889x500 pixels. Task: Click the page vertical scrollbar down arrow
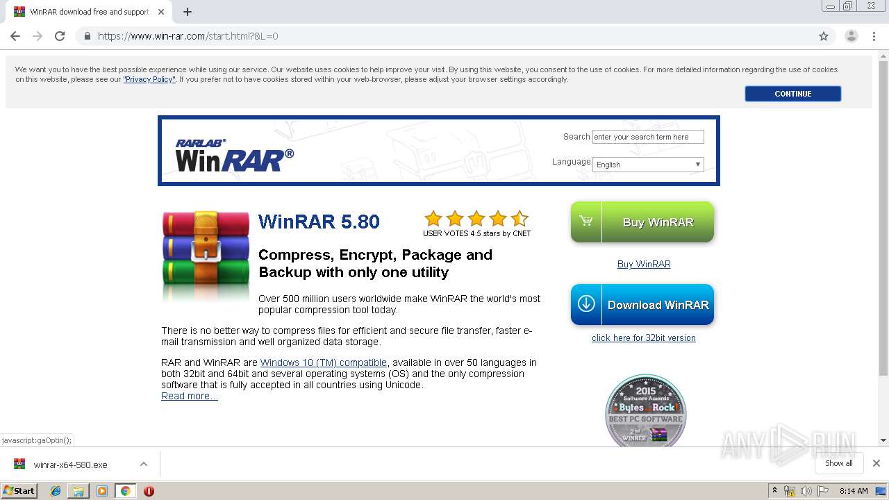tap(883, 440)
